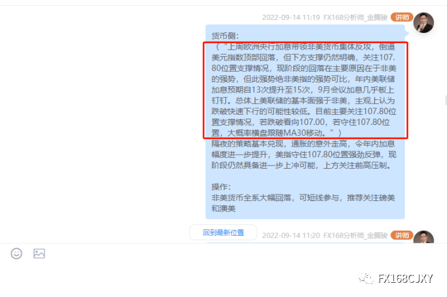Click the 隔夜的策略基本兑现 paragraph

[x=304, y=155]
